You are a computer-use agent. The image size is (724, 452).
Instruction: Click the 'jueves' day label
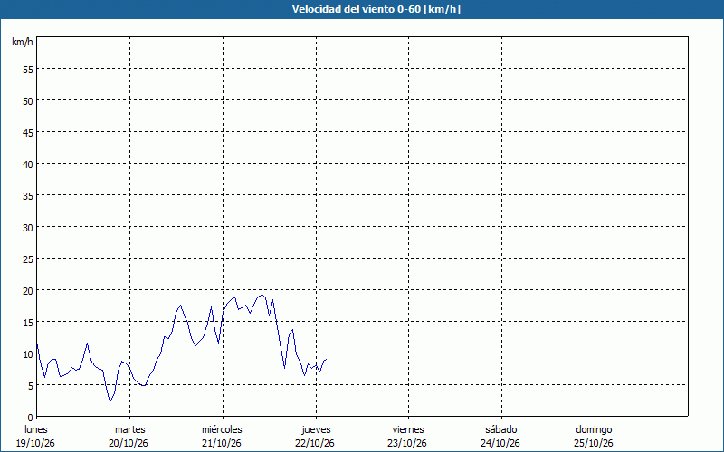[316, 429]
